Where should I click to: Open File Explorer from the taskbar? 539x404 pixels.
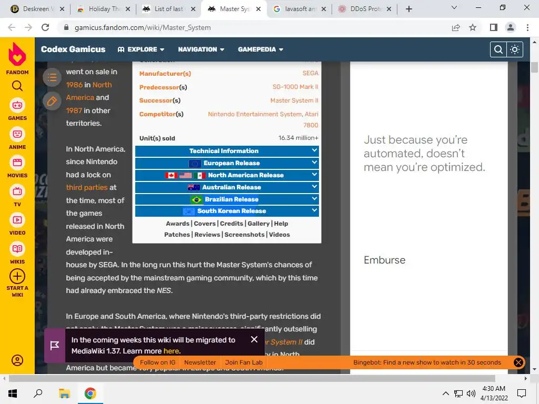(64, 393)
